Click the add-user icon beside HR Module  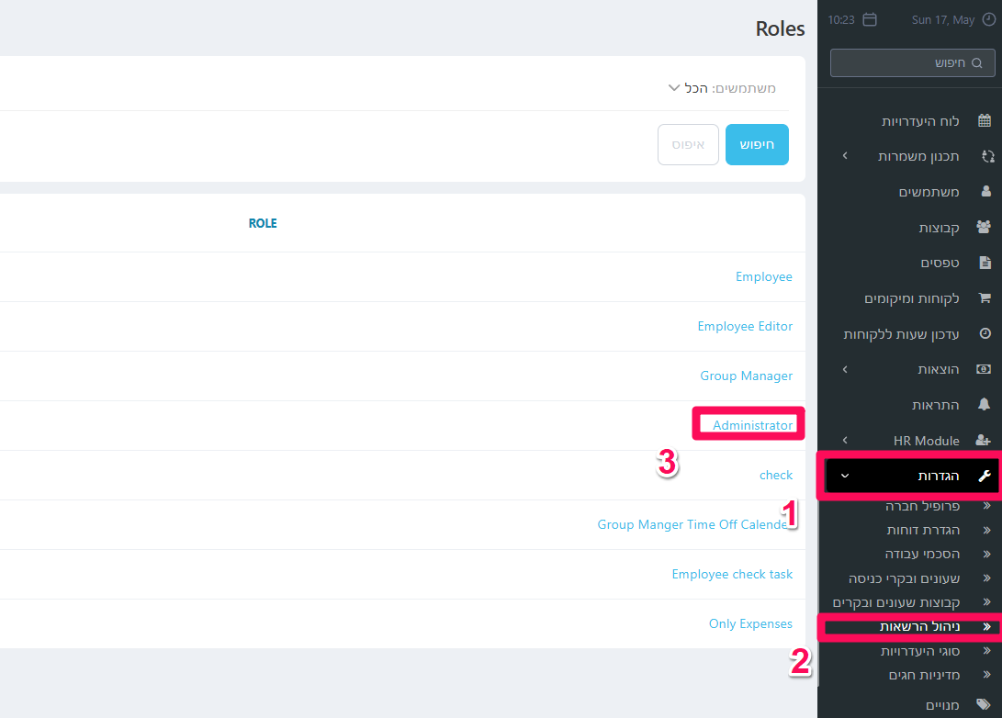point(984,440)
